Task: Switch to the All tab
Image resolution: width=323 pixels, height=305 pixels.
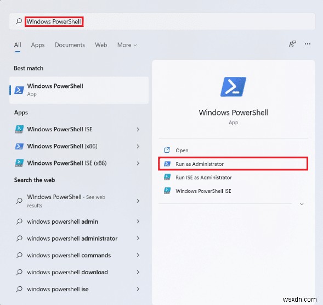Action: pos(18,45)
